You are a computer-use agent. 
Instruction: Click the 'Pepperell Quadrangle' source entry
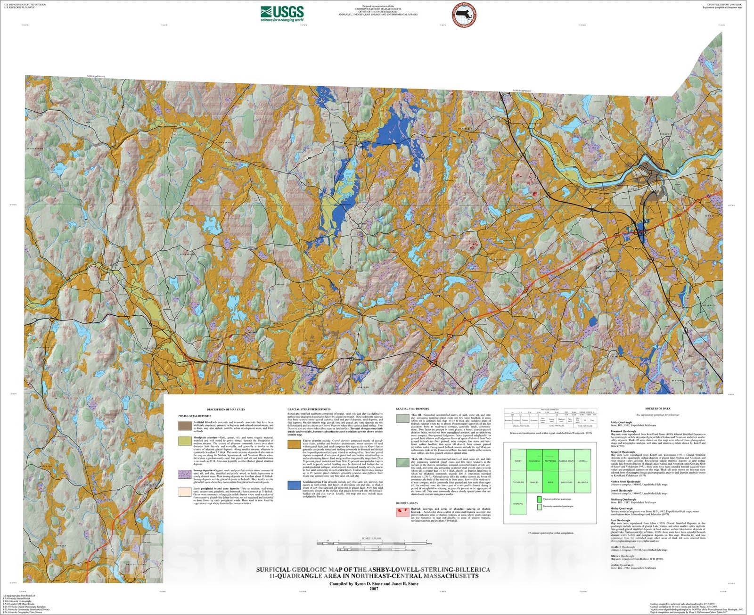(x=658, y=464)
